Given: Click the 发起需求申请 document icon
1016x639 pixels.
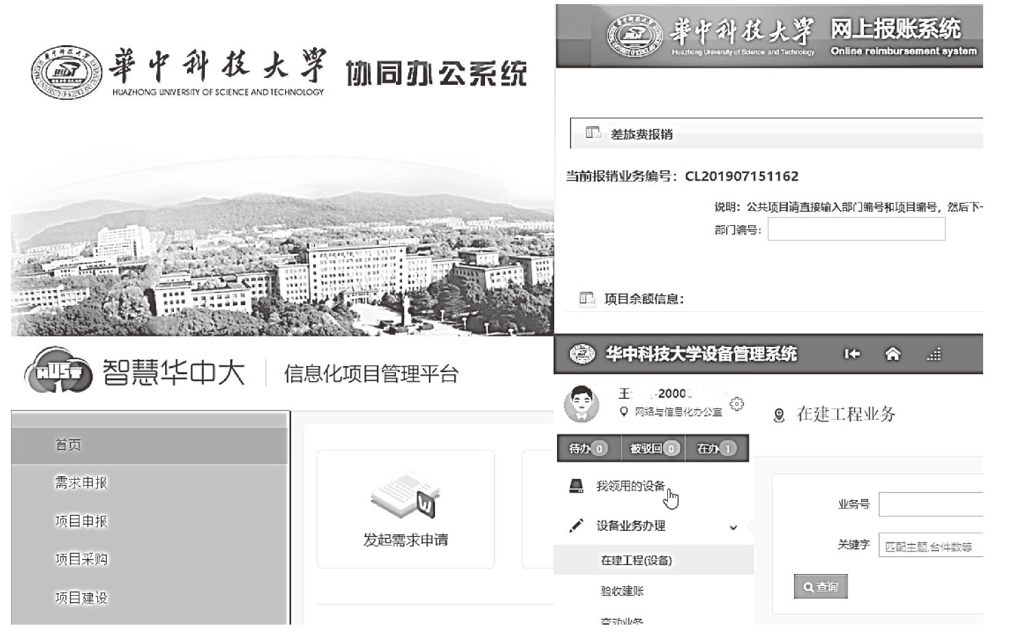Looking at the screenshot, I should point(405,495).
